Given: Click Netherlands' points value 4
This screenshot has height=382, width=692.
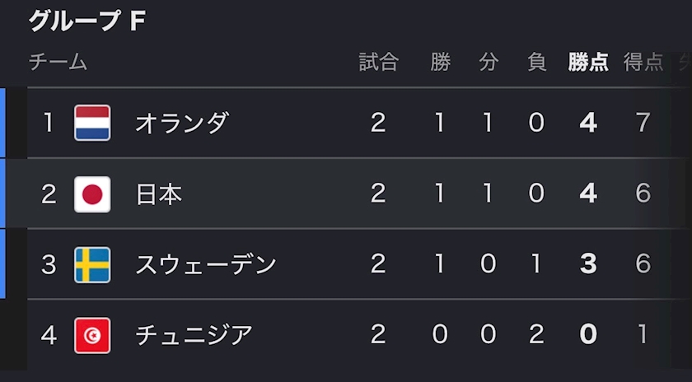Looking at the screenshot, I should click(x=588, y=123).
